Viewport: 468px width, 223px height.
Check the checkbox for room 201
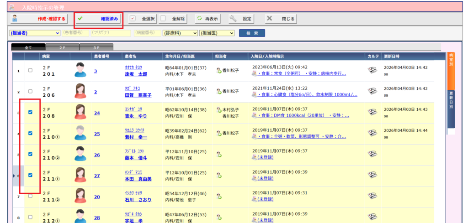30,71
